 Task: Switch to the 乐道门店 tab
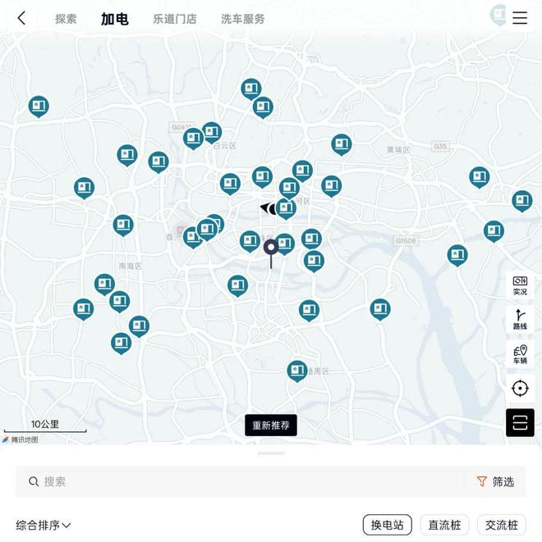(175, 19)
